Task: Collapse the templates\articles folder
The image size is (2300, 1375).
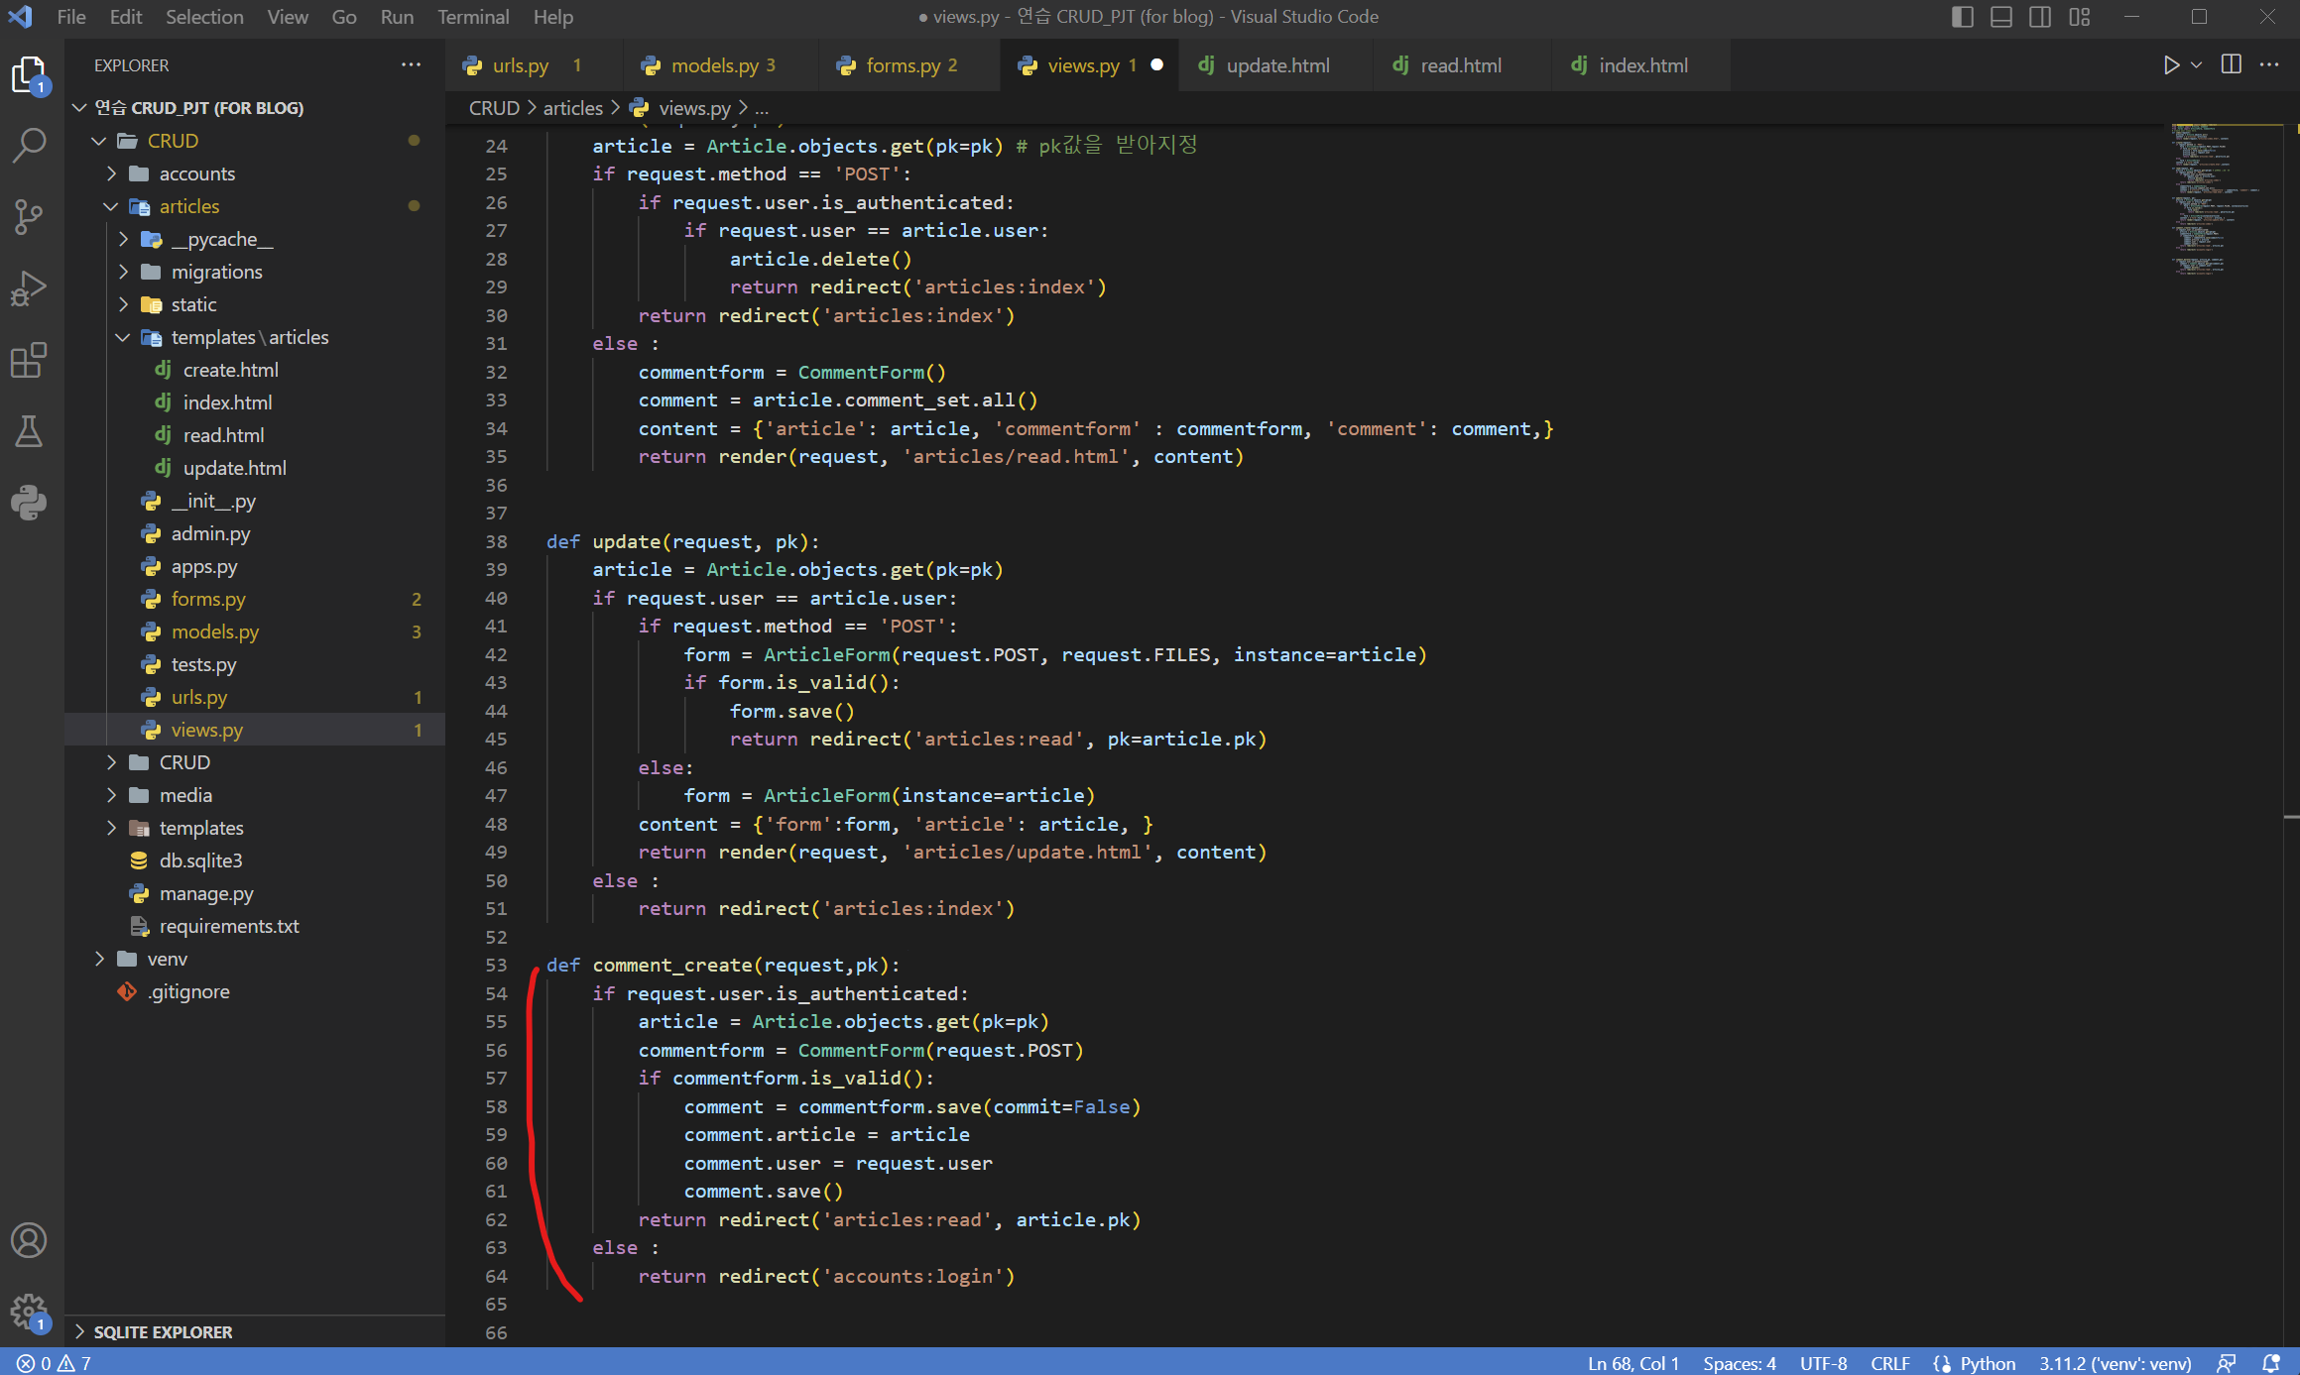Action: (249, 337)
